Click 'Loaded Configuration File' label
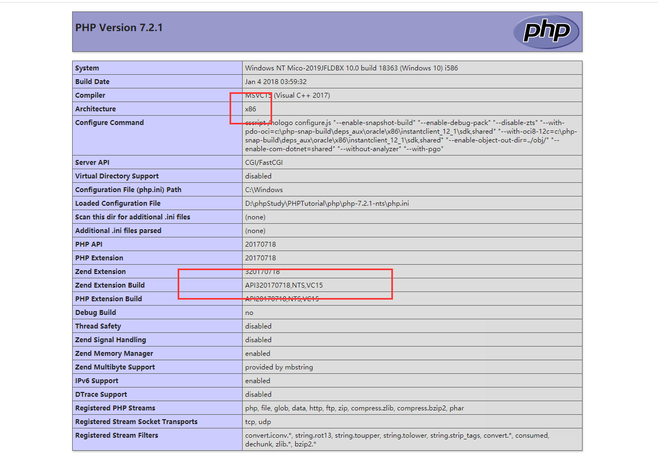Screen dimensions: 658x459 point(118,204)
